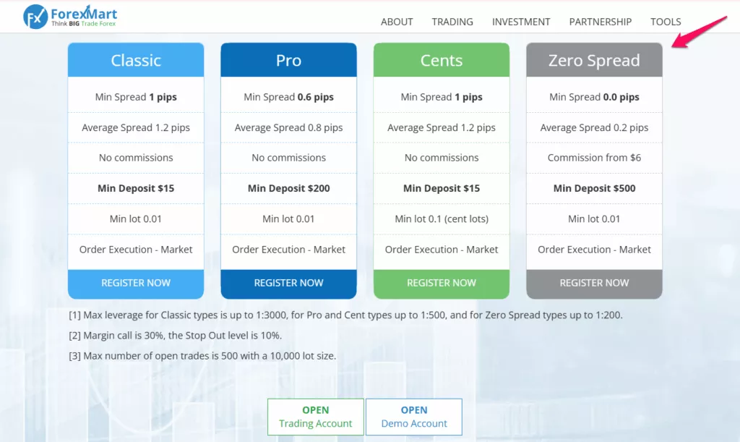The image size is (740, 442).
Task: Open the TRADING menu
Action: 452,22
